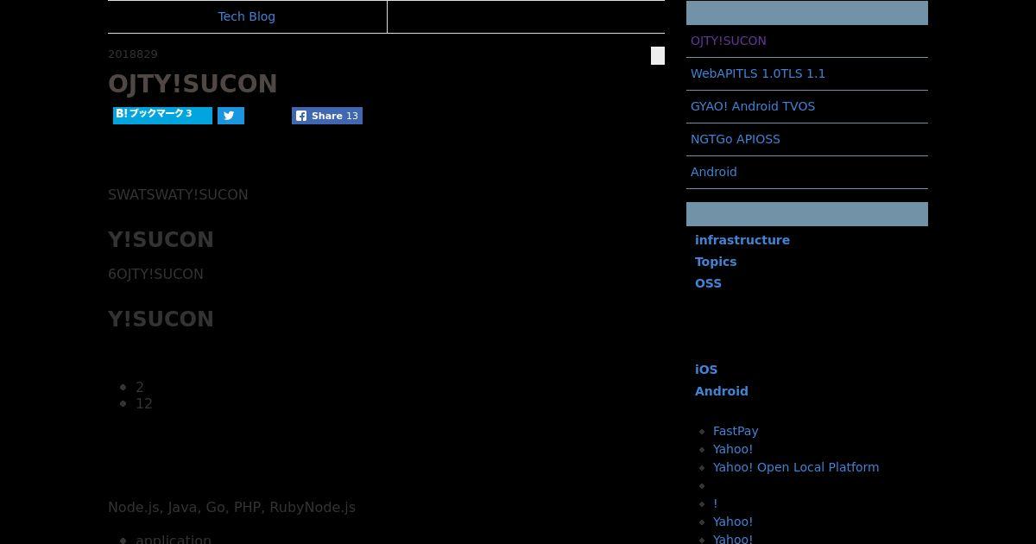1036x544 pixels.
Task: Click the application list item
Action: [x=174, y=539]
